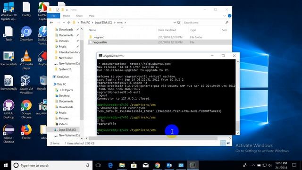Click navigation pane scroll down arrow
Viewport: 302px width, 170px height.
pos(82,138)
